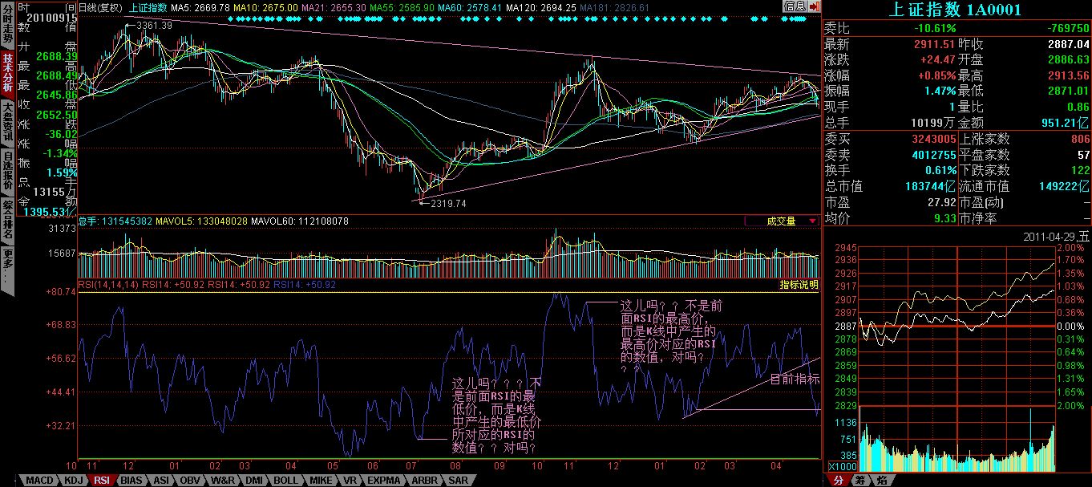Screen dimensions: 1092x487
Task: Open the 成交量 indicator dropdown
Action: click(782, 221)
